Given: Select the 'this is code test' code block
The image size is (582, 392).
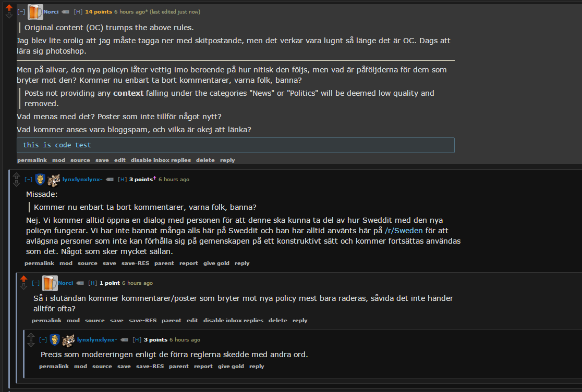Looking at the screenshot, I should tap(56, 145).
